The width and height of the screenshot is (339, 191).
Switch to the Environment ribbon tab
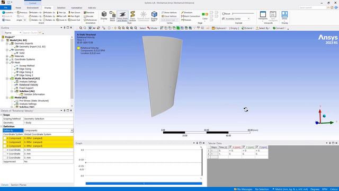click(33, 8)
